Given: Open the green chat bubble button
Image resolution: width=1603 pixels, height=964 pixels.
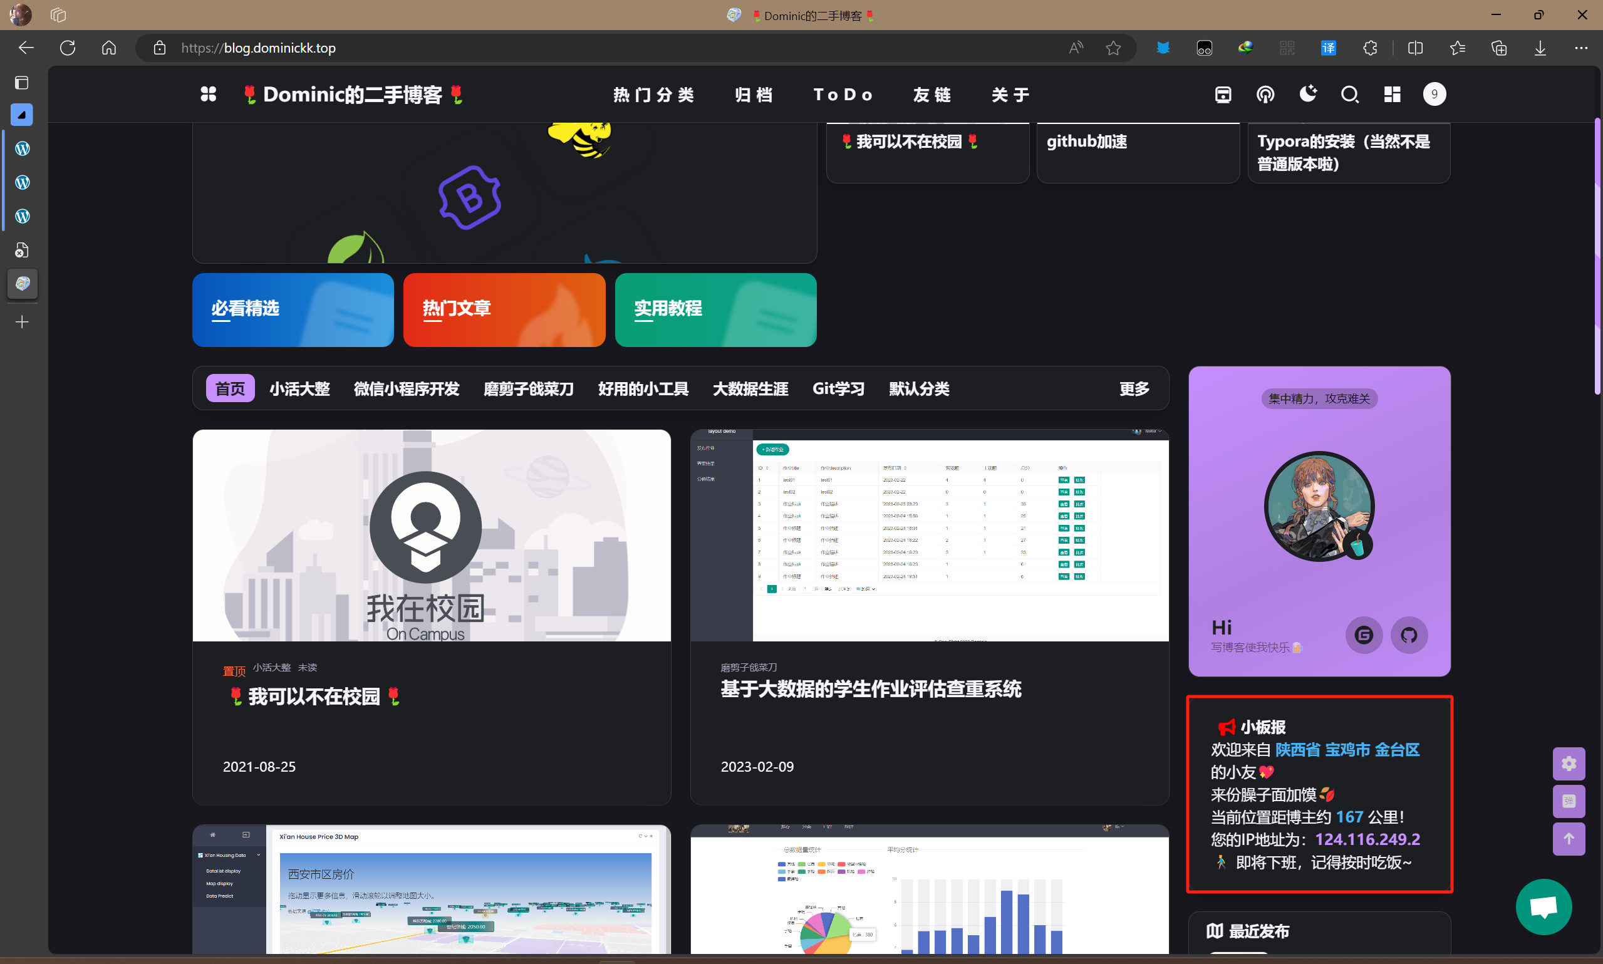Looking at the screenshot, I should coord(1543,907).
